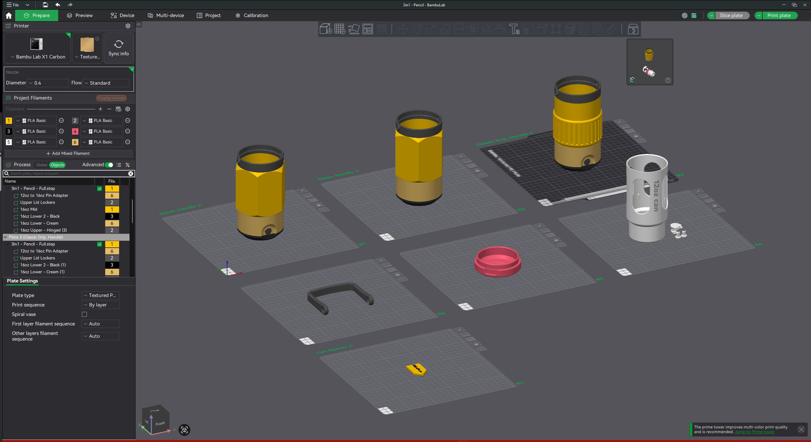Collapse Plate 3 (Classic Grip, Handle) row
The height and width of the screenshot is (442, 811).
point(5,237)
